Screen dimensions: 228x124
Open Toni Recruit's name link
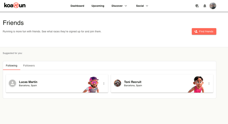133,82
